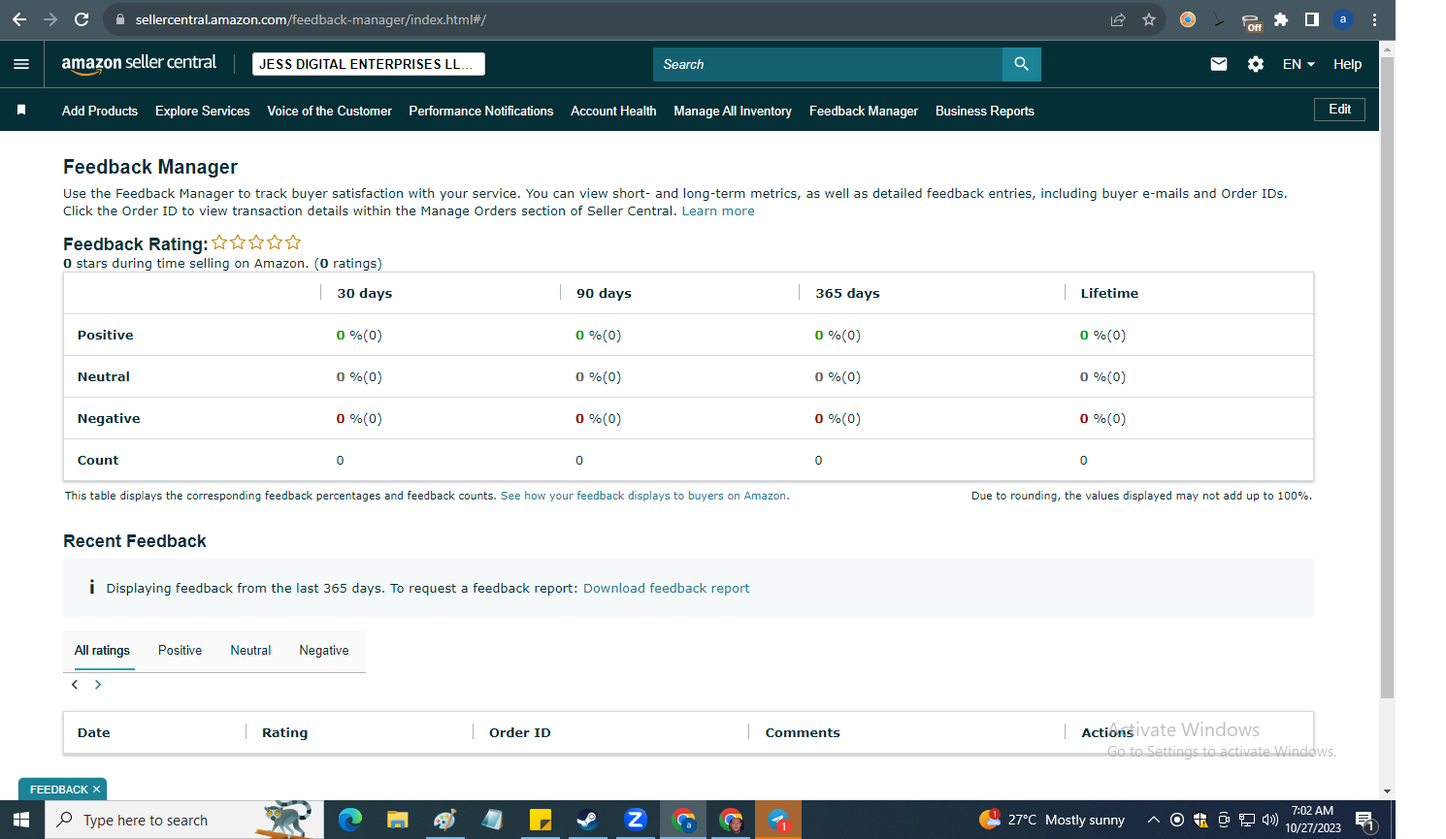
Task: Switch to the Neutral tab
Action: tap(250, 651)
